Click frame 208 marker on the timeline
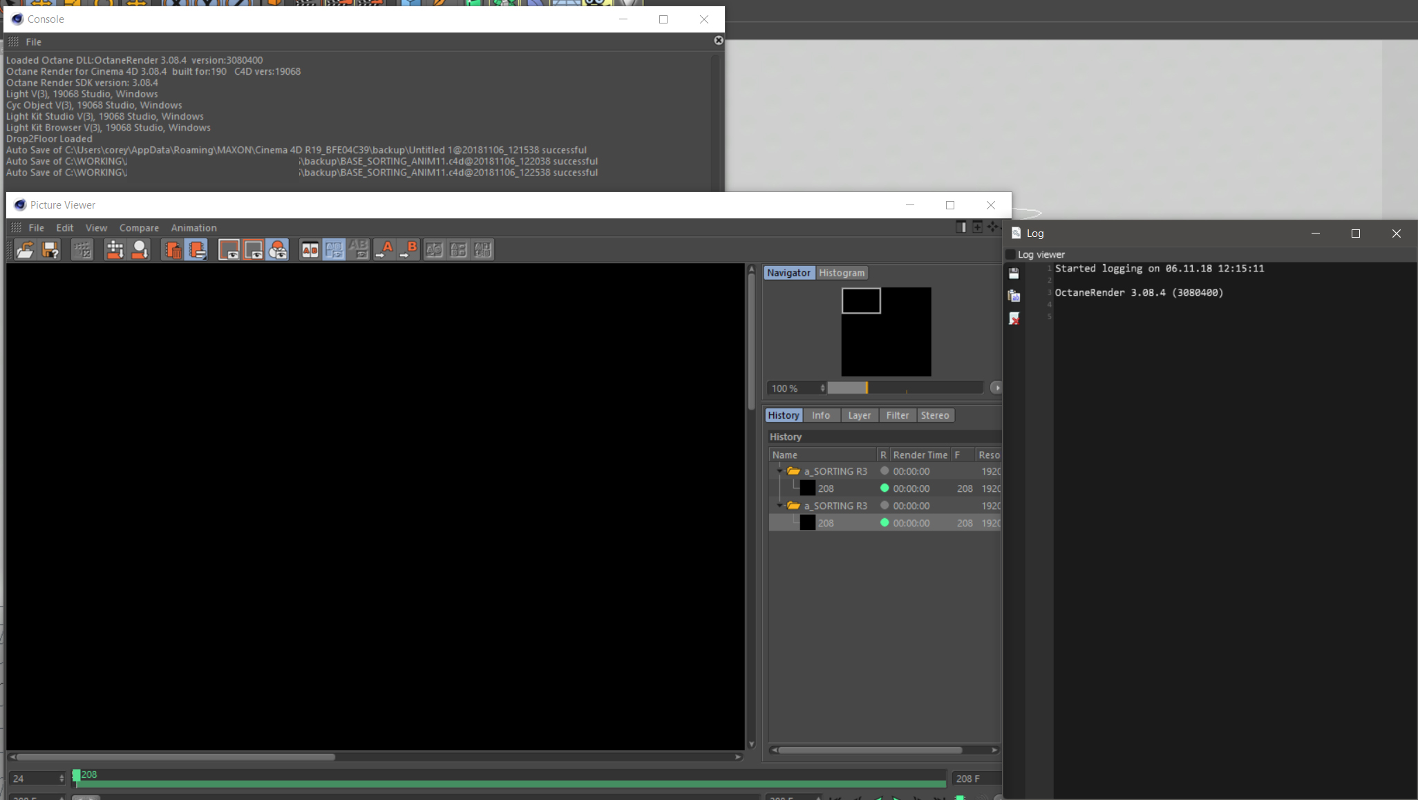The width and height of the screenshot is (1418, 800). [77, 776]
